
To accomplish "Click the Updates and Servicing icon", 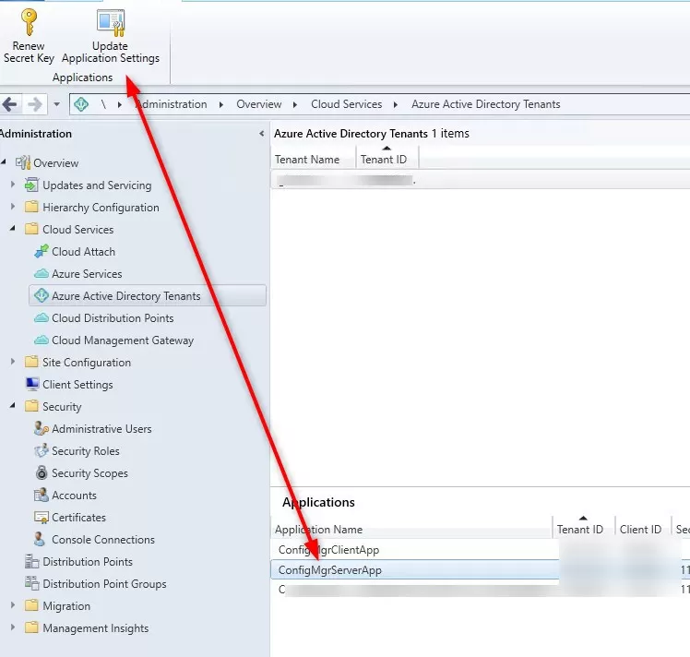I will point(31,185).
